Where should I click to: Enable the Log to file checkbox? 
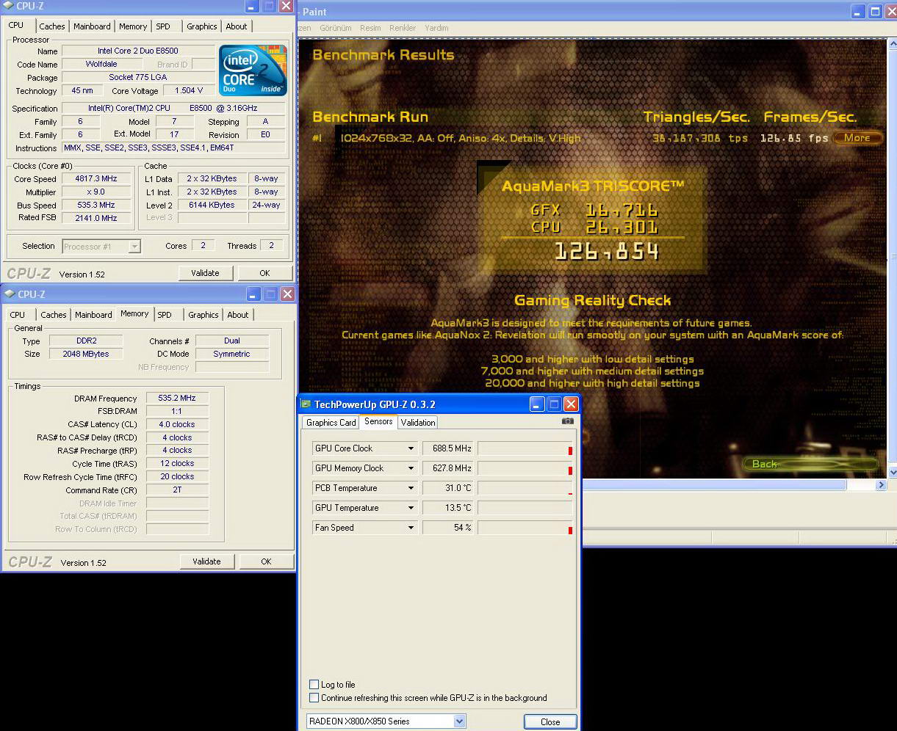click(x=314, y=684)
